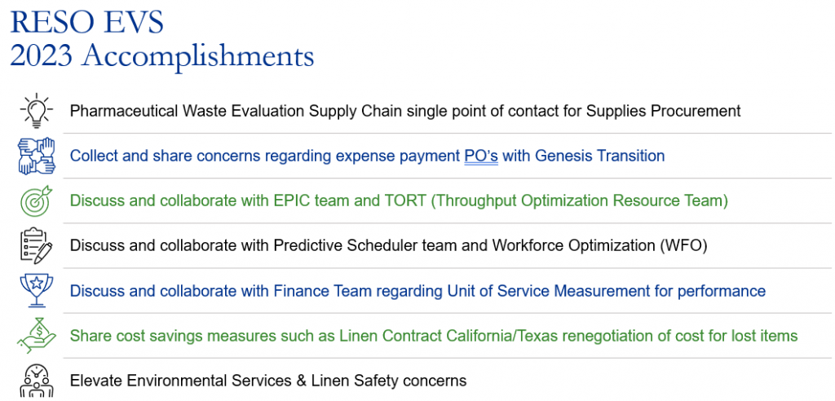Select the hand holding money bag icon
Screen dimensions: 835x401
click(x=37, y=335)
